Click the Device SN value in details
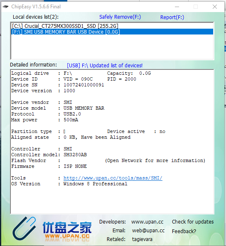 pyautogui.click(x=84, y=85)
